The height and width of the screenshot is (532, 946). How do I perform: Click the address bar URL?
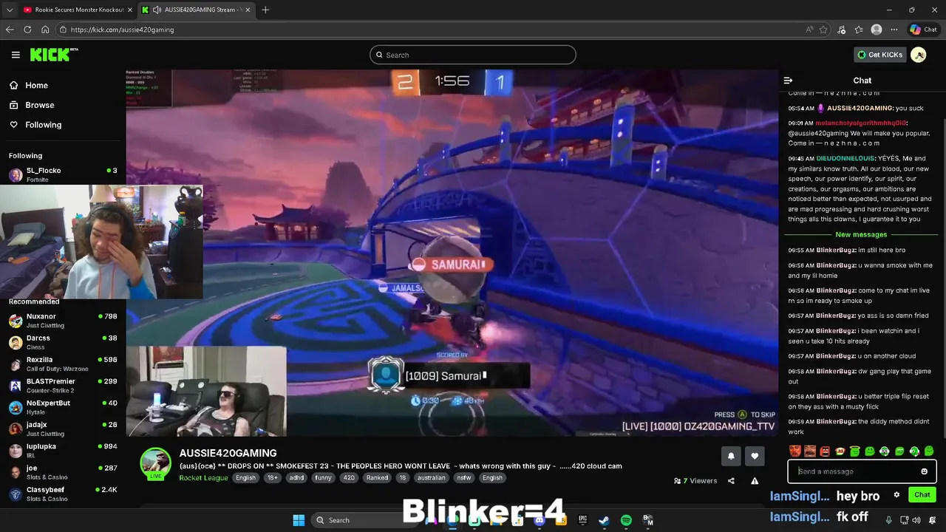point(122,30)
